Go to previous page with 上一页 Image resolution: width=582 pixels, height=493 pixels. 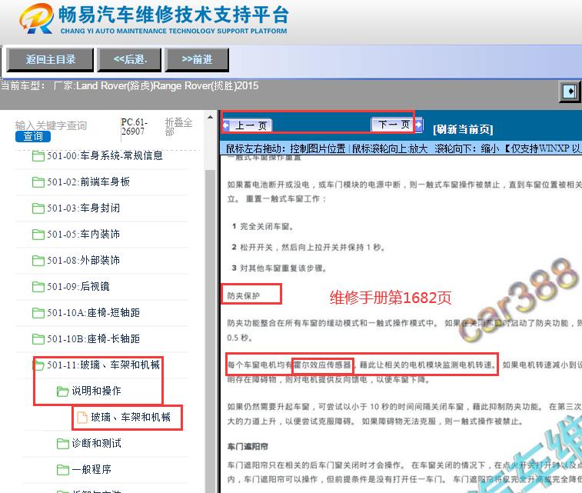click(251, 125)
